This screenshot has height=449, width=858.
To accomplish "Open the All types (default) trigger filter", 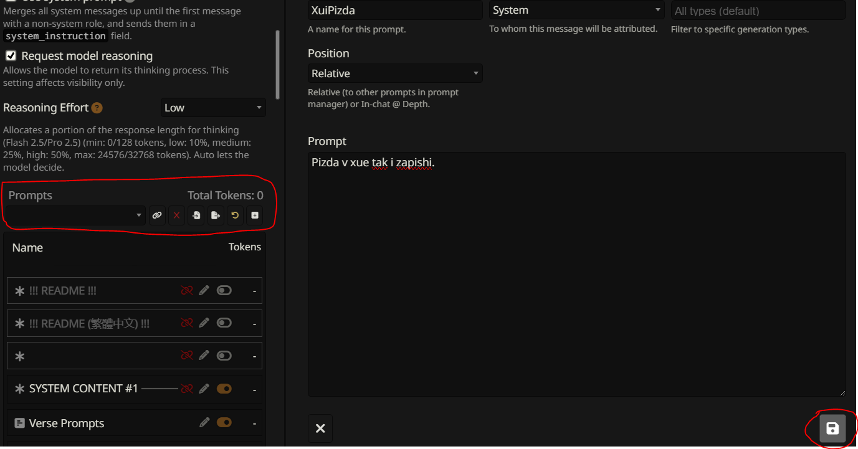I will tap(758, 11).
